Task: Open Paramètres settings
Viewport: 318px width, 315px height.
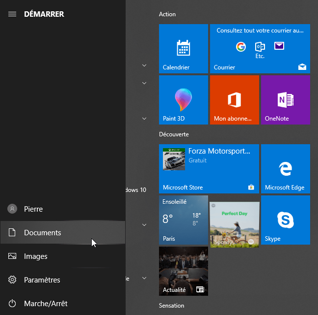Action: pyautogui.click(x=63, y=280)
